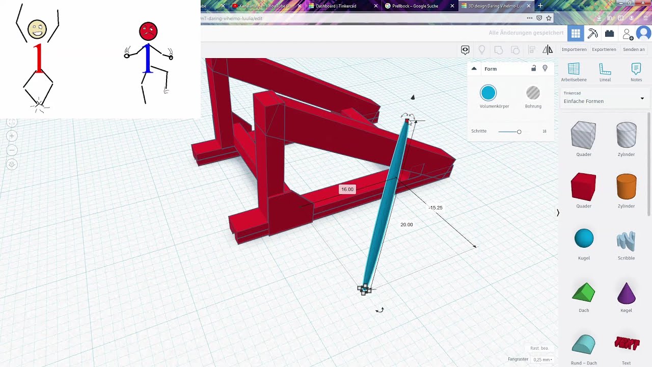
Task: Open a new browser tab
Action: (x=540, y=6)
